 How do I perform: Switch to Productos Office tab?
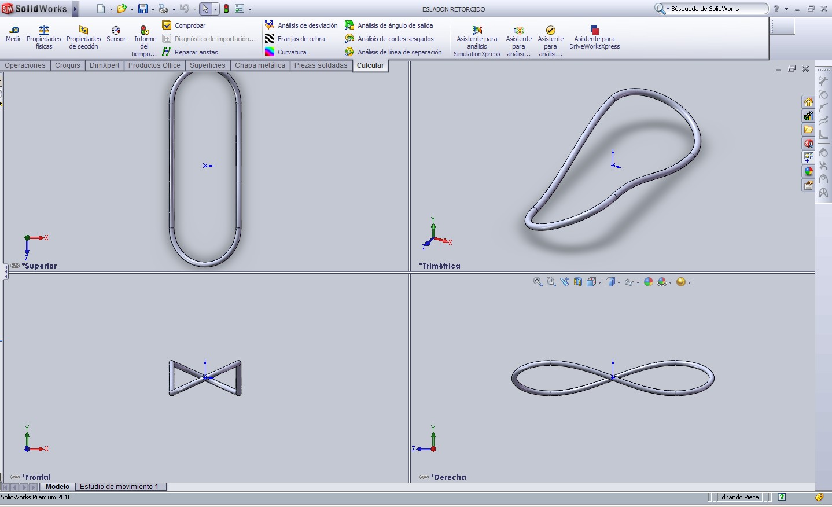(x=154, y=65)
